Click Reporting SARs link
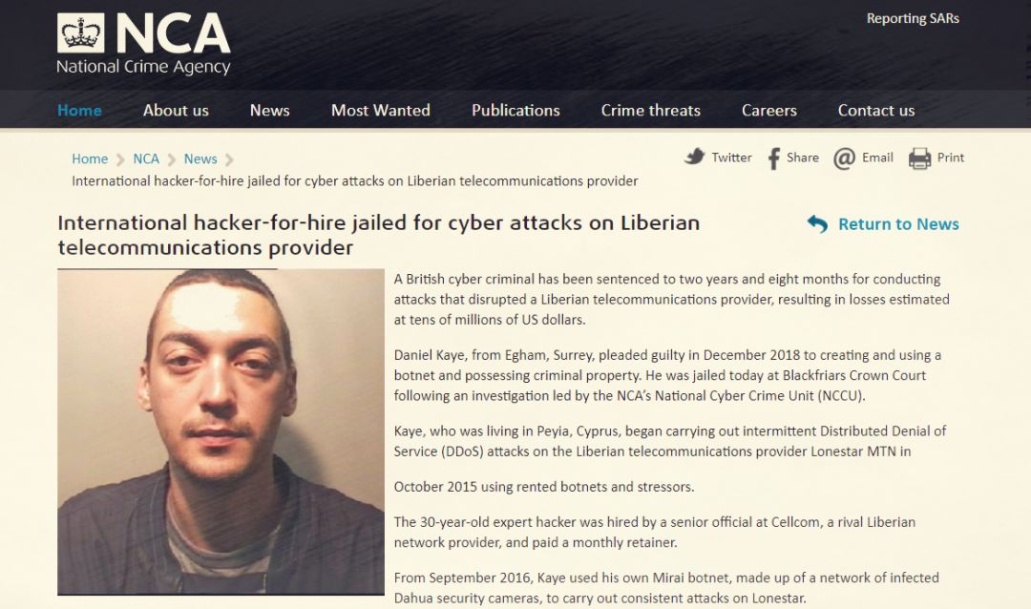Viewport: 1031px width, 609px height. [913, 18]
